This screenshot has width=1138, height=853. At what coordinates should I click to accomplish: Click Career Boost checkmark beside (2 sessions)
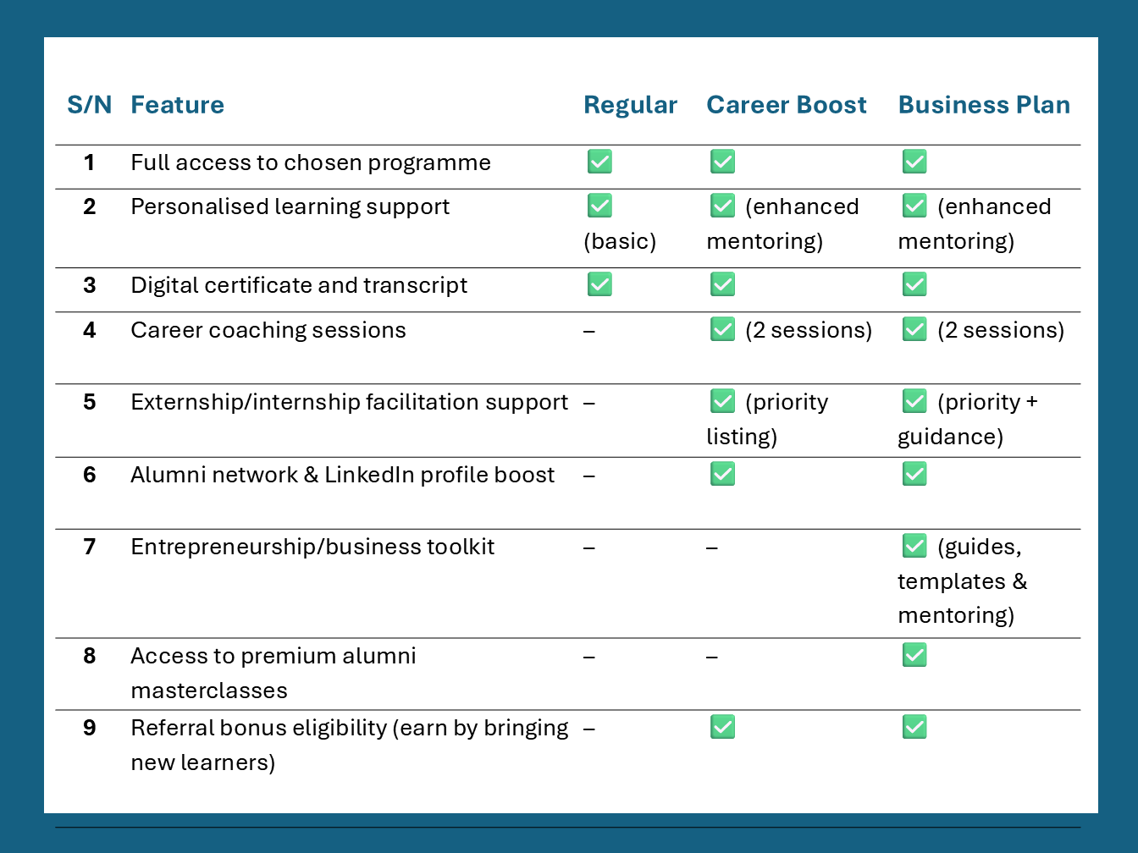pyautogui.click(x=722, y=329)
